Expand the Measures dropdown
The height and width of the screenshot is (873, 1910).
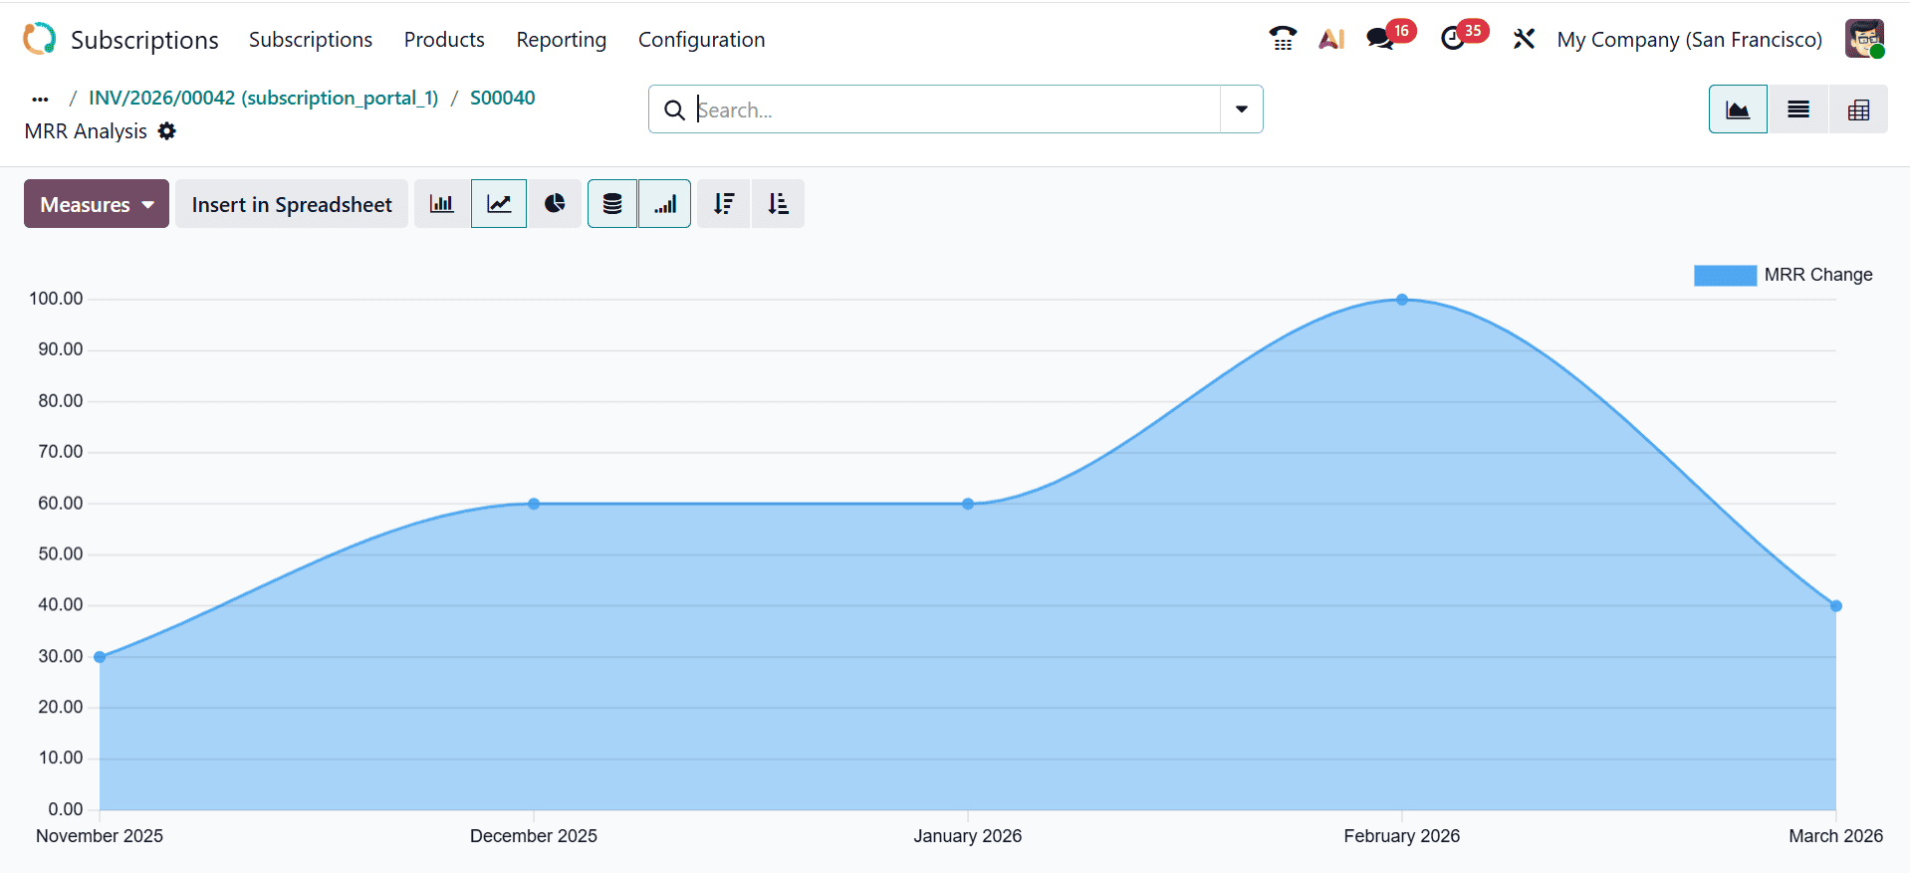[97, 204]
